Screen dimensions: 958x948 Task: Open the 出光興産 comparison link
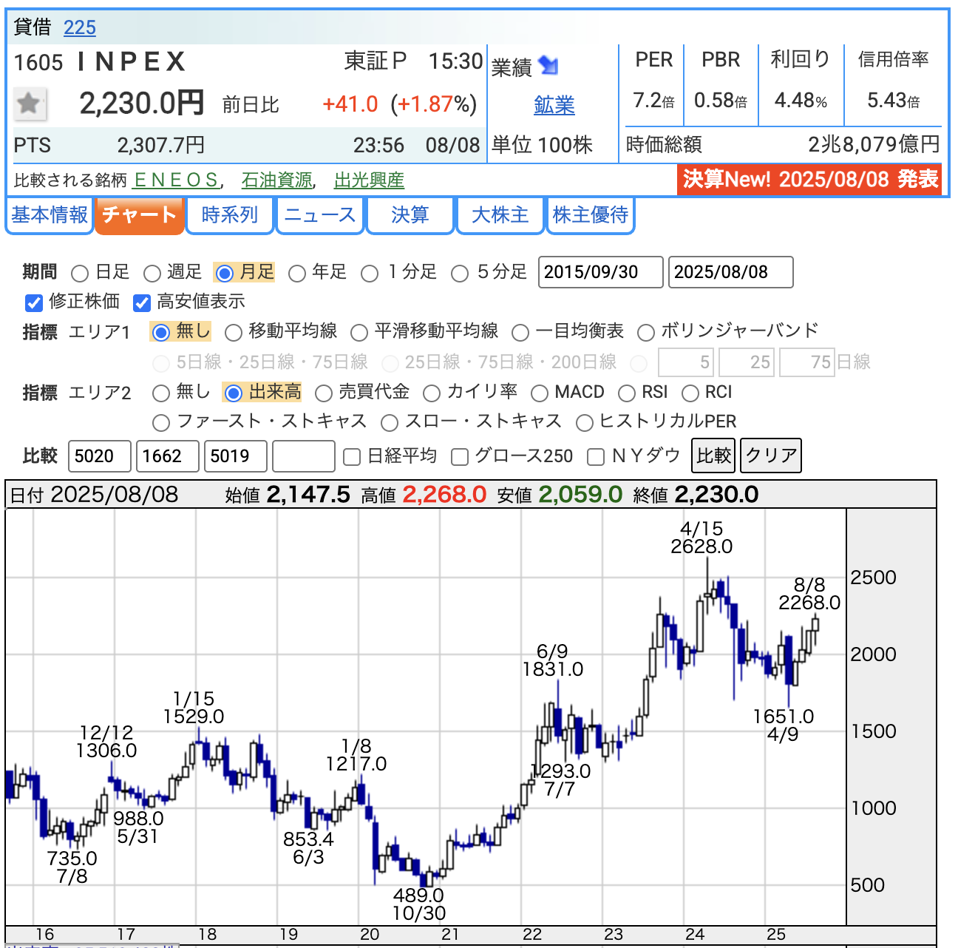tap(369, 180)
